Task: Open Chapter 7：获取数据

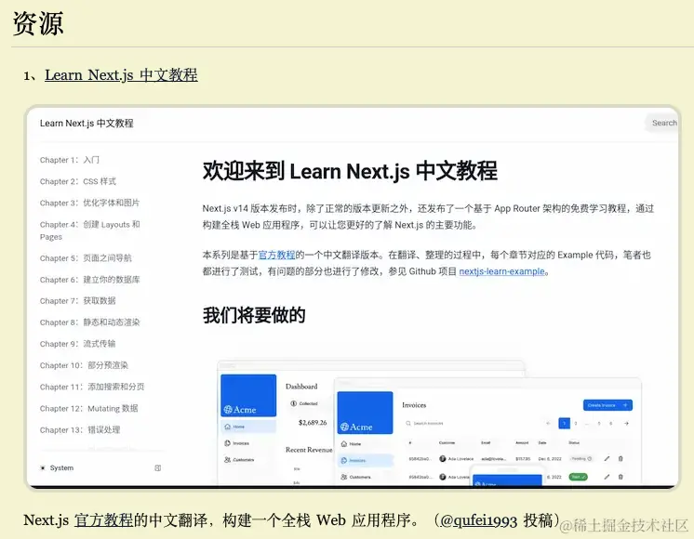Action: [x=77, y=301]
